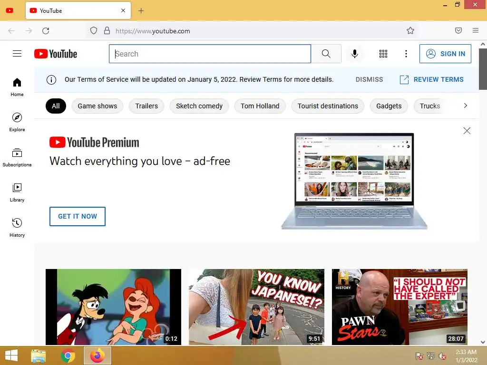
Task: Open the You Know Japanese video thumbnail
Action: (256, 307)
